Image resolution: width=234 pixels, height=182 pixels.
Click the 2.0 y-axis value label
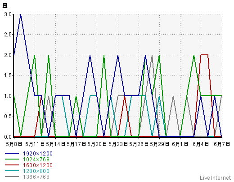tap(8, 55)
